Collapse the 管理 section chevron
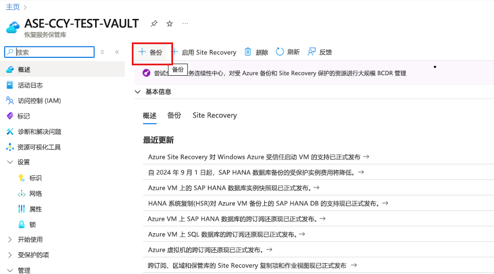Image resolution: width=494 pixels, height=274 pixels. [10, 271]
